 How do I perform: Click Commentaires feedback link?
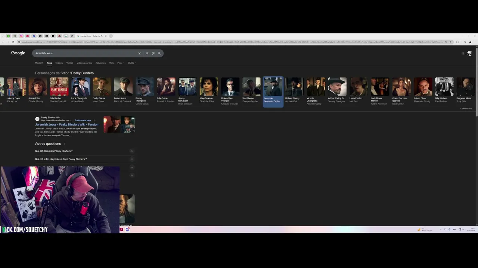pyautogui.click(x=466, y=109)
